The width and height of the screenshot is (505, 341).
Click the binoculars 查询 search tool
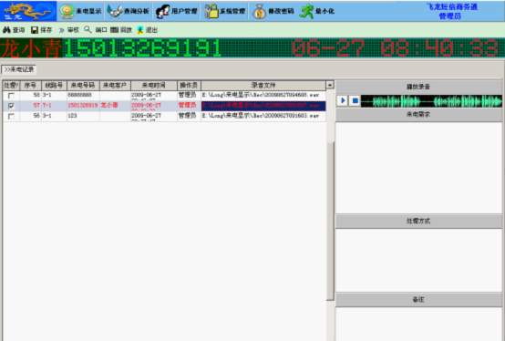[6, 30]
